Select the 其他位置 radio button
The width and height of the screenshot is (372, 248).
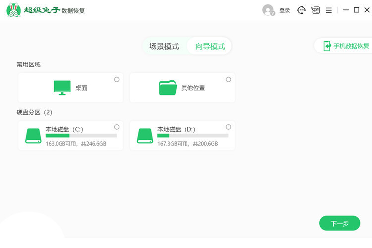[228, 79]
